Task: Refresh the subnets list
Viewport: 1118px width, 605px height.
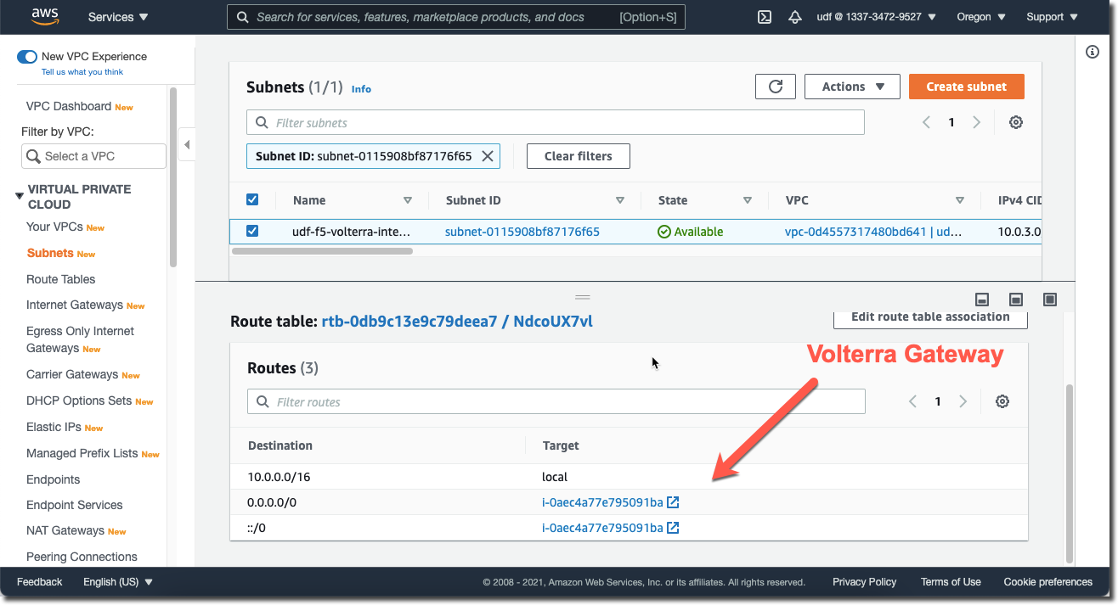Action: pos(775,87)
